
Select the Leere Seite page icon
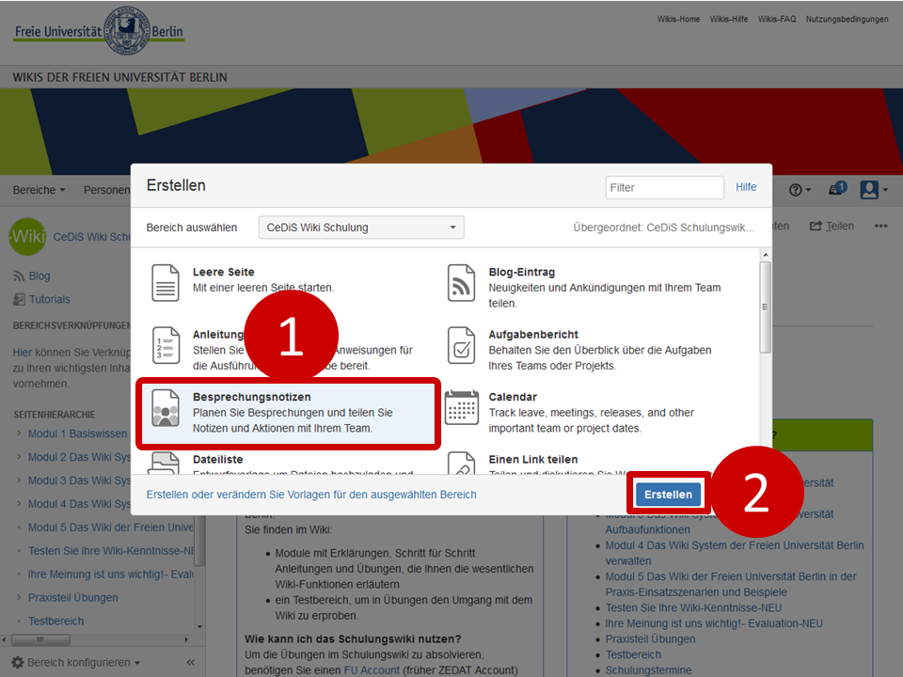[x=166, y=283]
